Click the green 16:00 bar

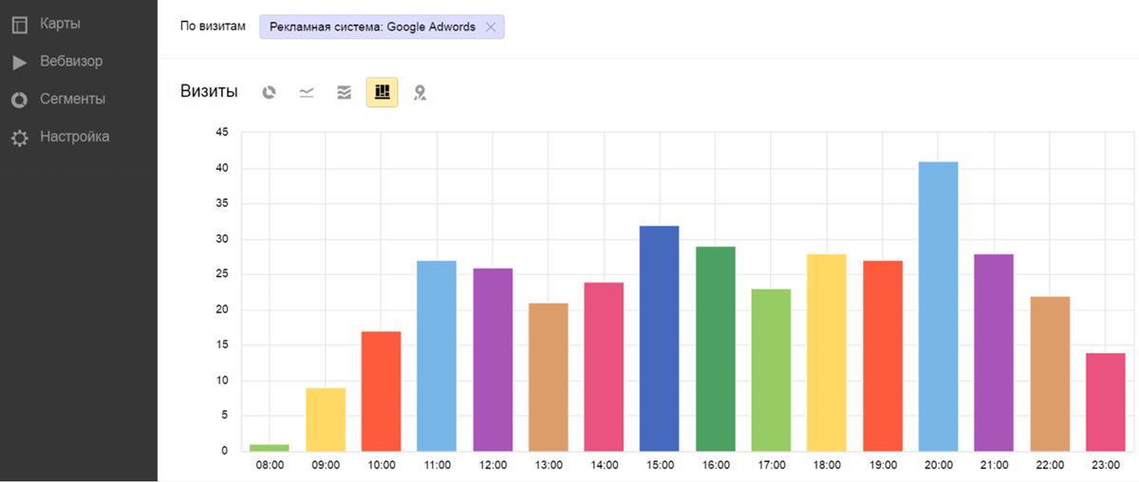click(x=716, y=349)
